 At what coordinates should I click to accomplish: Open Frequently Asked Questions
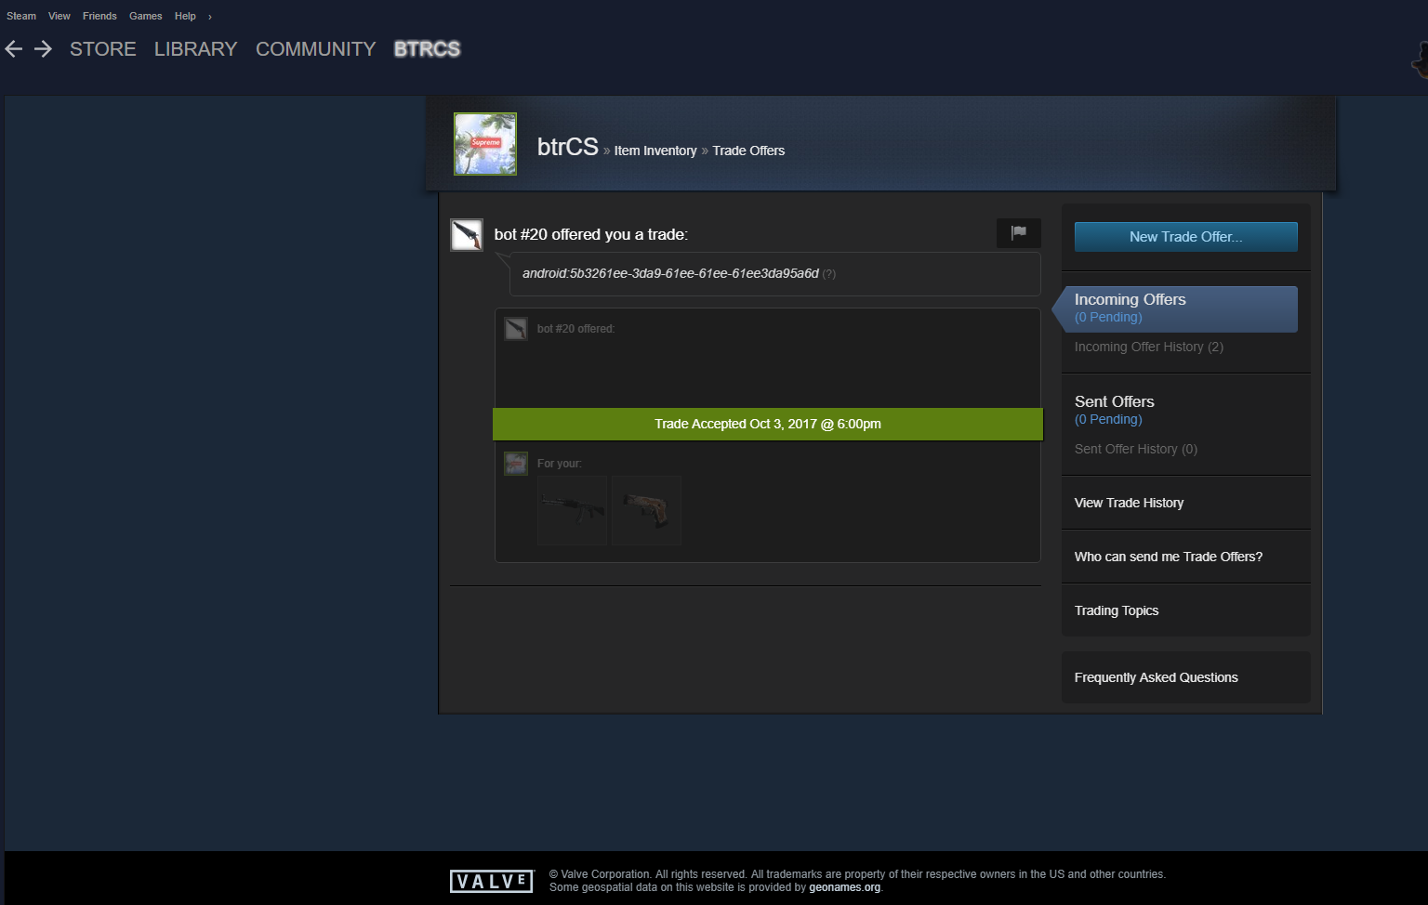tap(1157, 677)
